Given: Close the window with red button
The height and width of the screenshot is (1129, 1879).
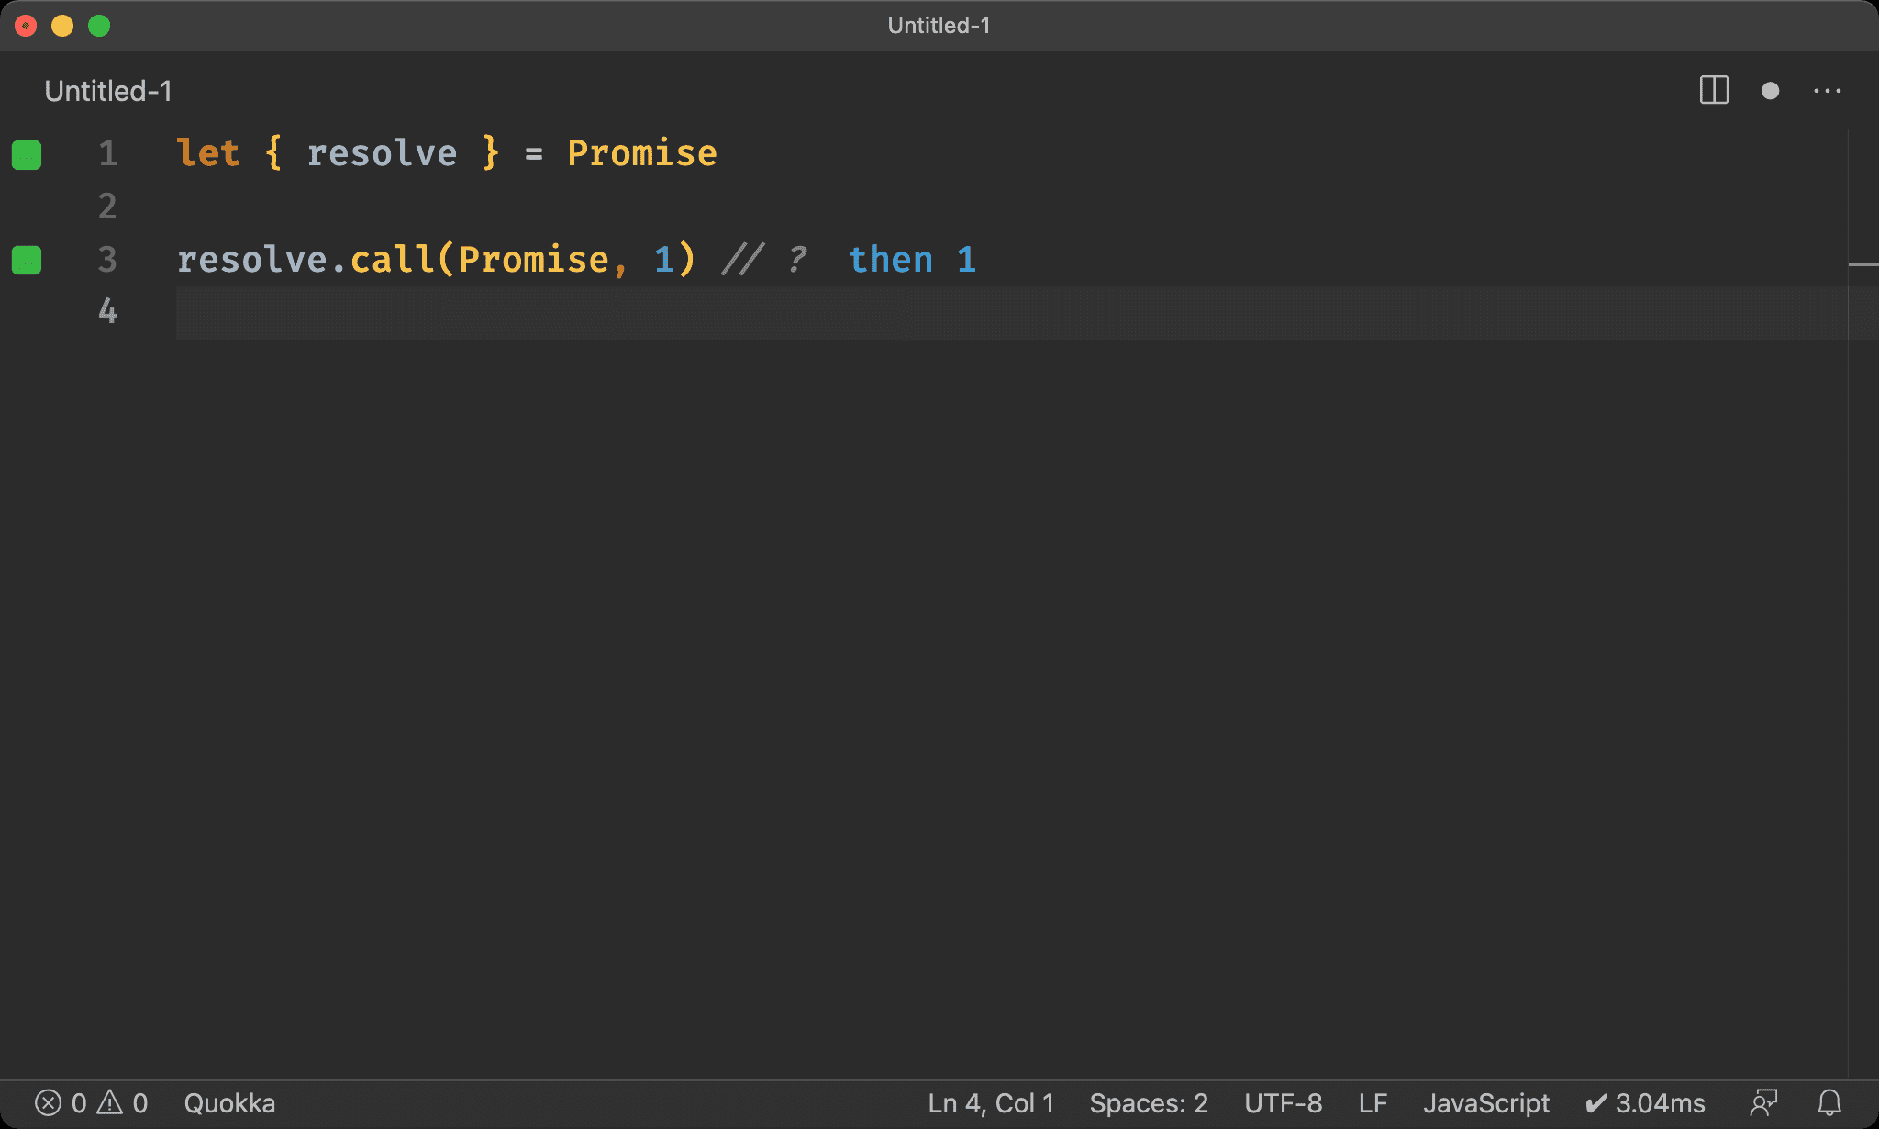Looking at the screenshot, I should (x=26, y=26).
